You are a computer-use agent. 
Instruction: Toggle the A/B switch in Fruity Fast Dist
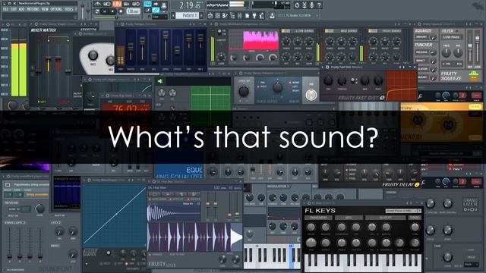click(353, 80)
